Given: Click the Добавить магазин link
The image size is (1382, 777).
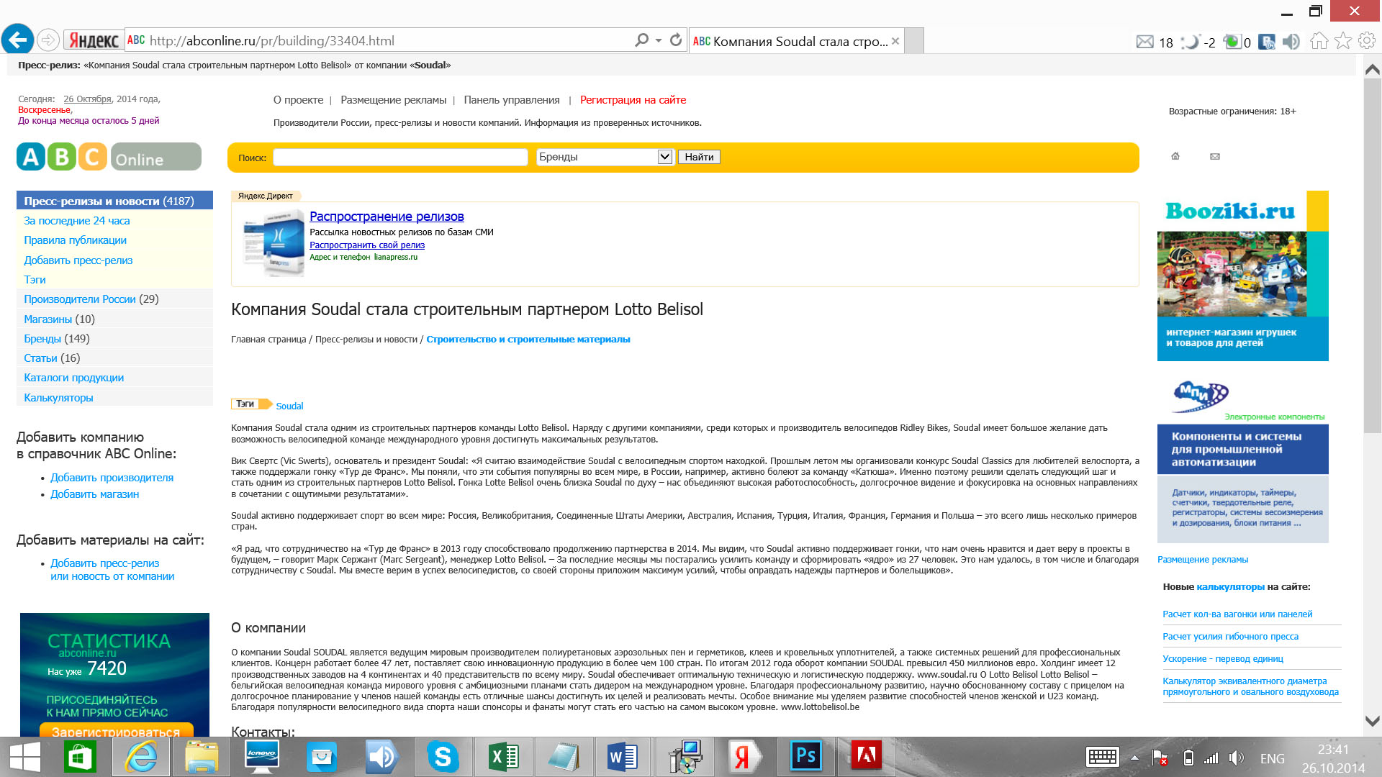Looking at the screenshot, I should pyautogui.click(x=94, y=494).
